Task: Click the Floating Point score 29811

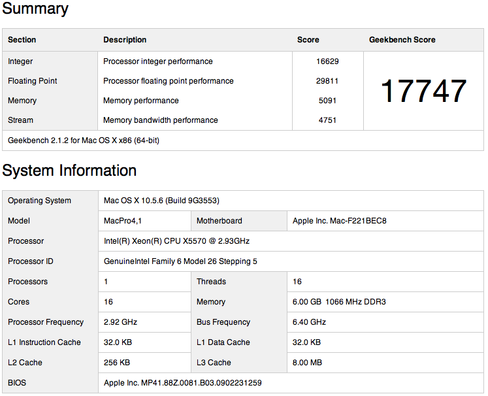Action: 327,81
